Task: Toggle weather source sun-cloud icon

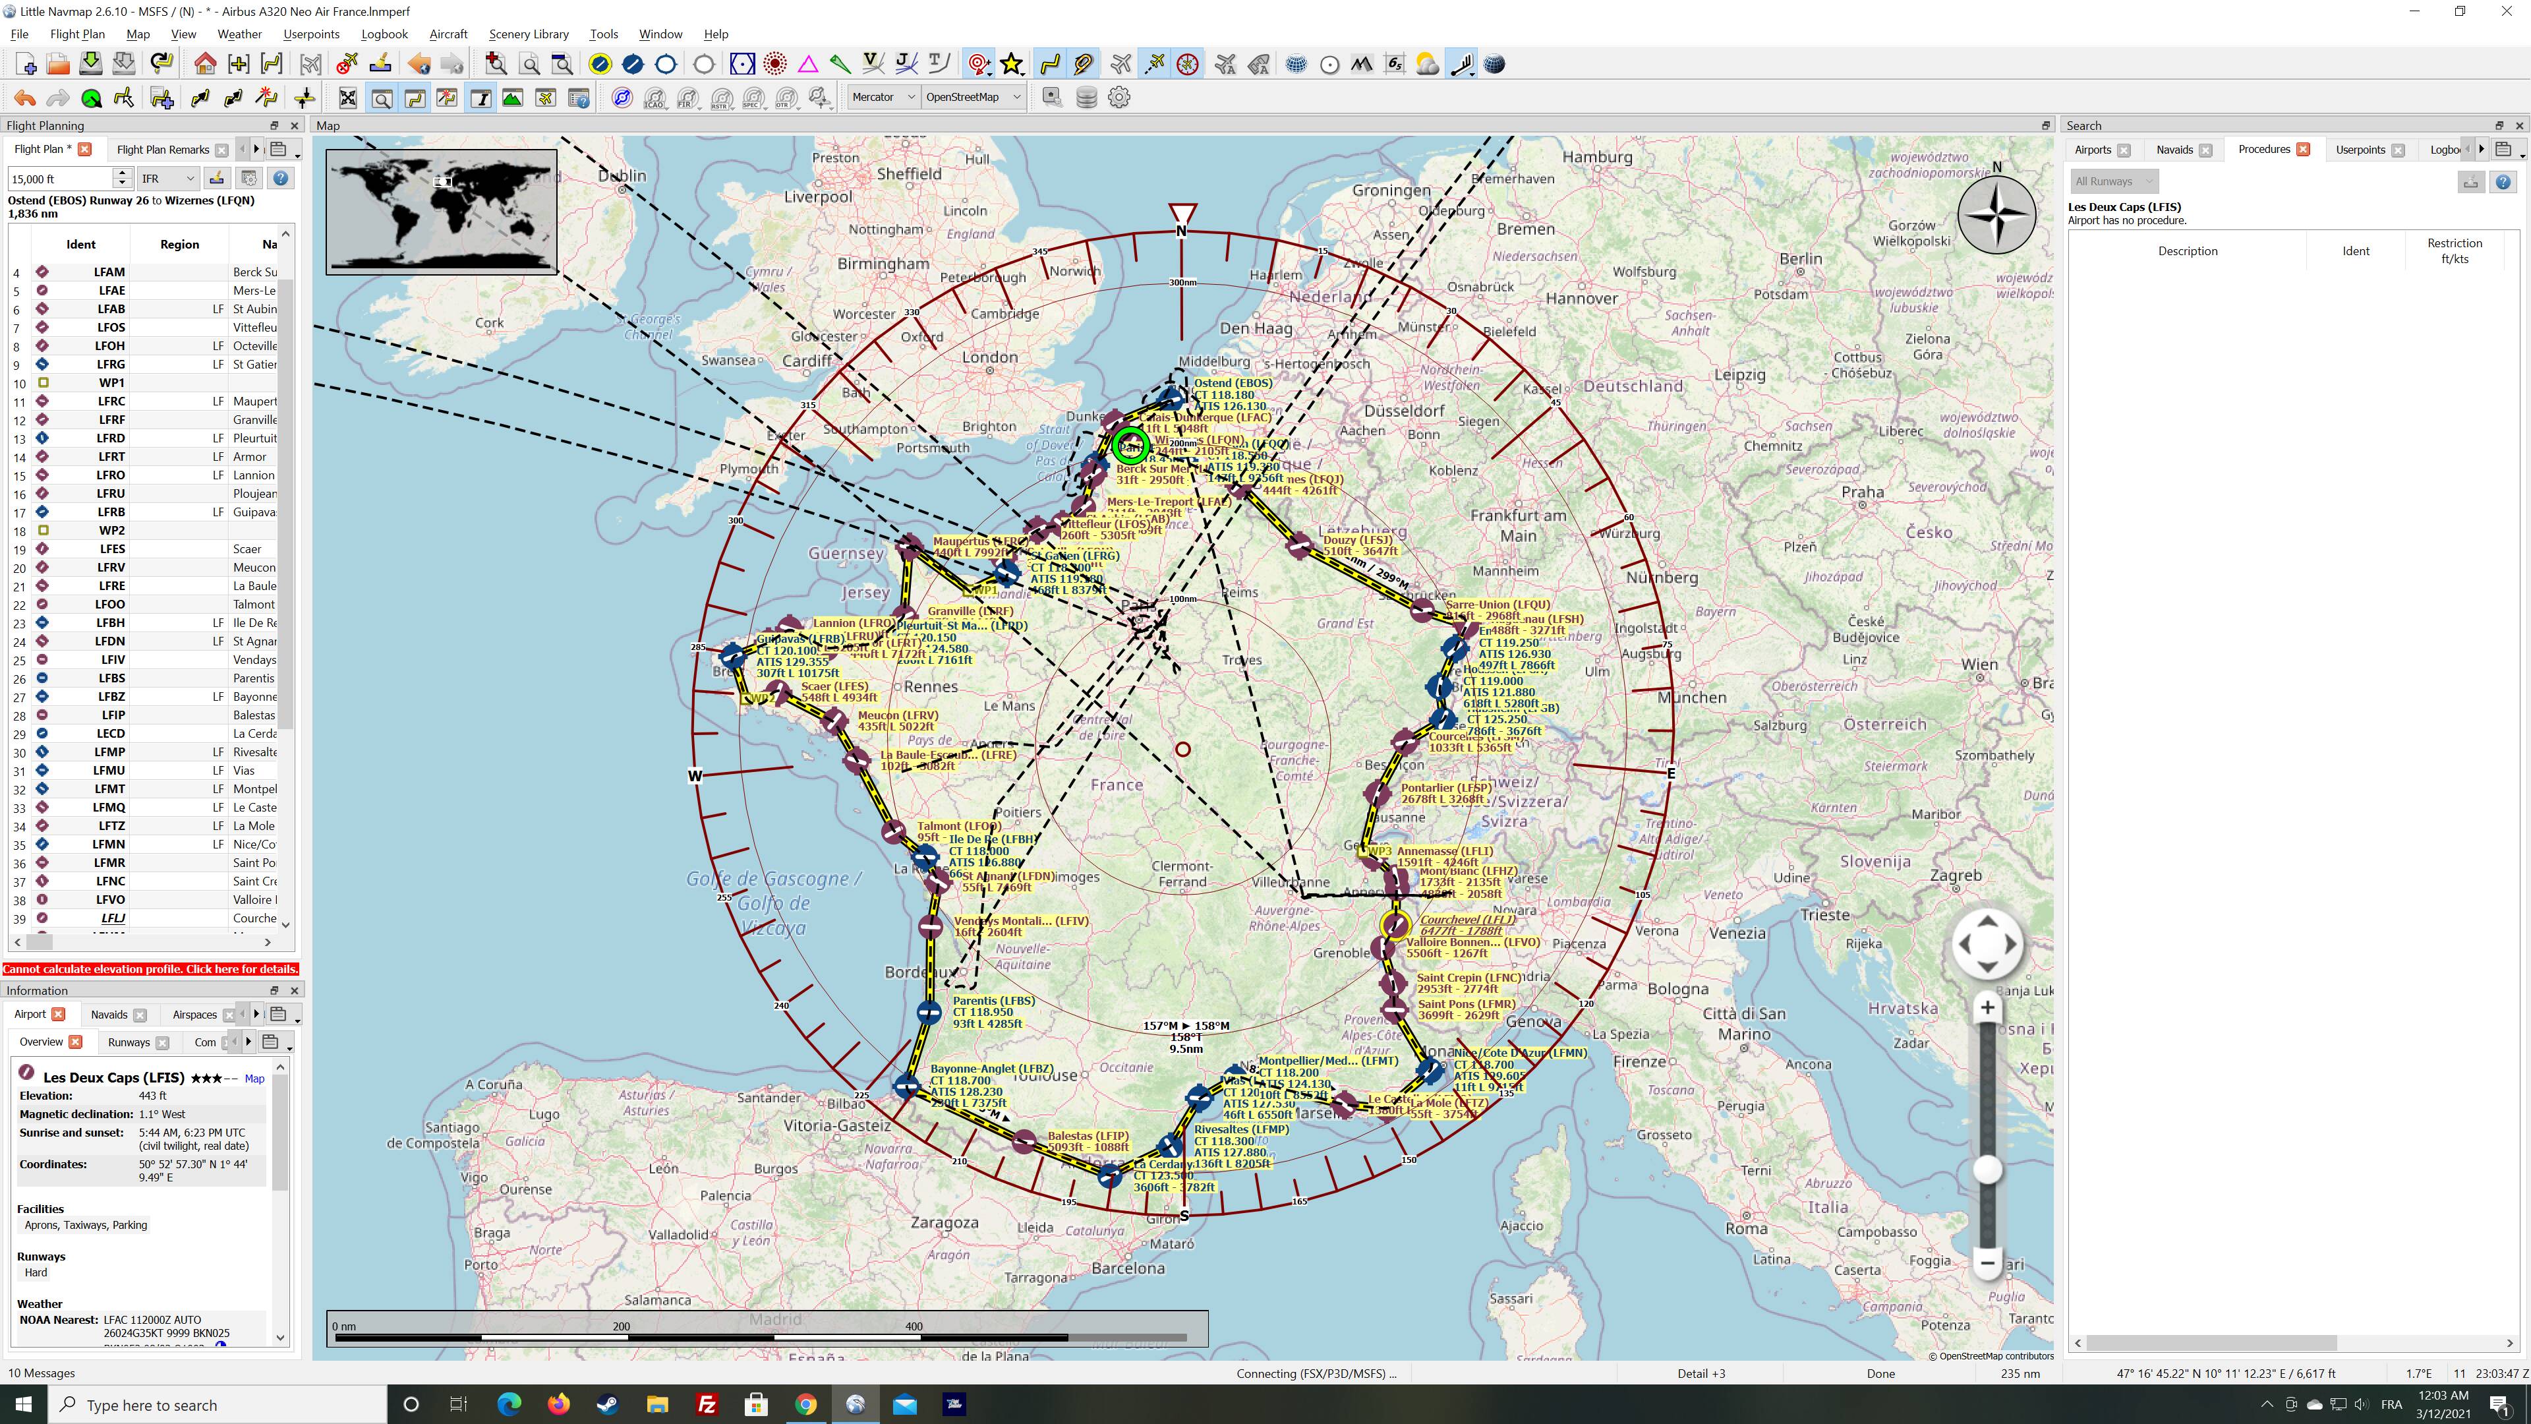Action: pyautogui.click(x=1426, y=65)
